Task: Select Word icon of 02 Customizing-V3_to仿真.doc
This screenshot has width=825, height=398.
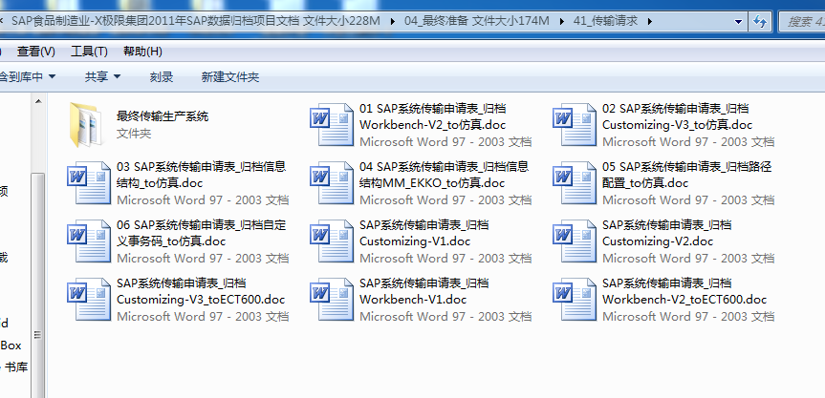Action: pos(575,124)
